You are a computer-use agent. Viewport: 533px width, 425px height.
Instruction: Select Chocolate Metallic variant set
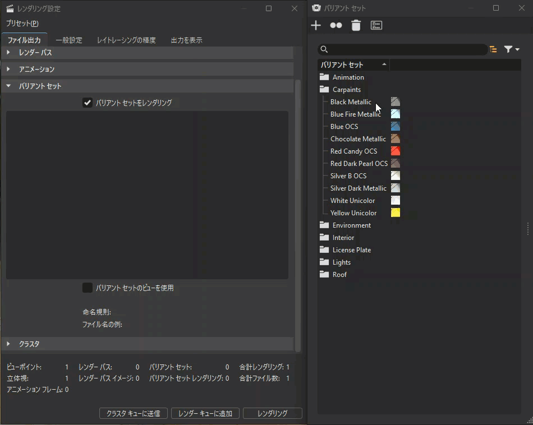[358, 139]
